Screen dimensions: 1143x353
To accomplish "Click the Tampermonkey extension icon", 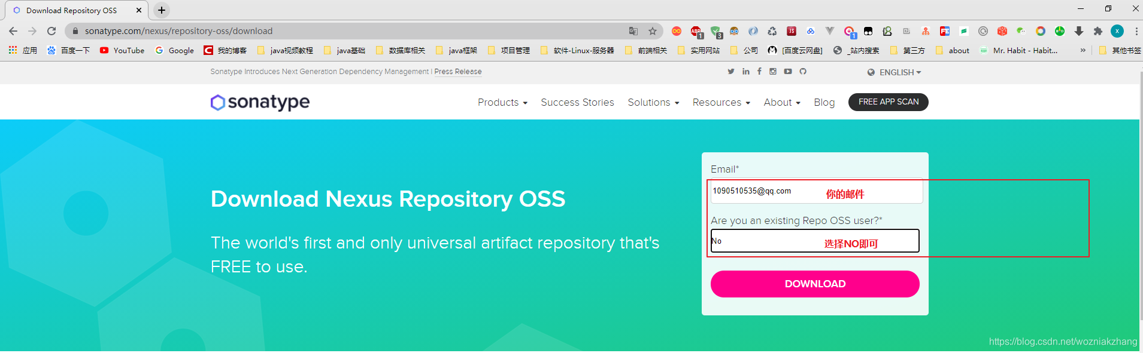I will (x=868, y=31).
